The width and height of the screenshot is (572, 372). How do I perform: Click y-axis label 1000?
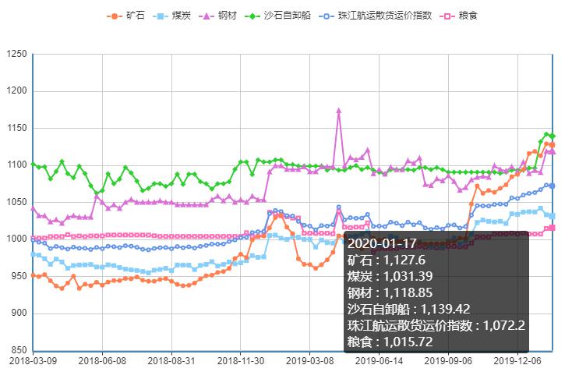pos(17,239)
